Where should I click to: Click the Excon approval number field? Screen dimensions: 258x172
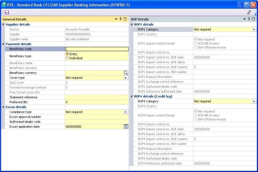tap(97, 117)
